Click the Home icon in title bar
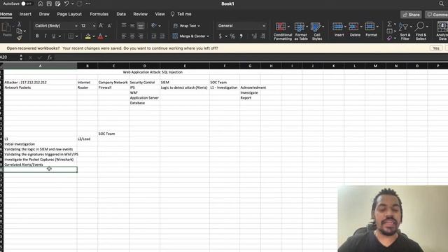Viewport: 448px width, 252px height. 41,3
